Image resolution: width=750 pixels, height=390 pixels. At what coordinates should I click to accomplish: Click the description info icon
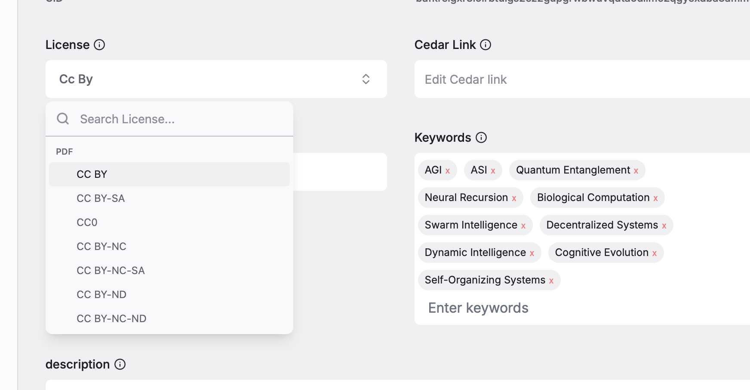click(x=120, y=364)
